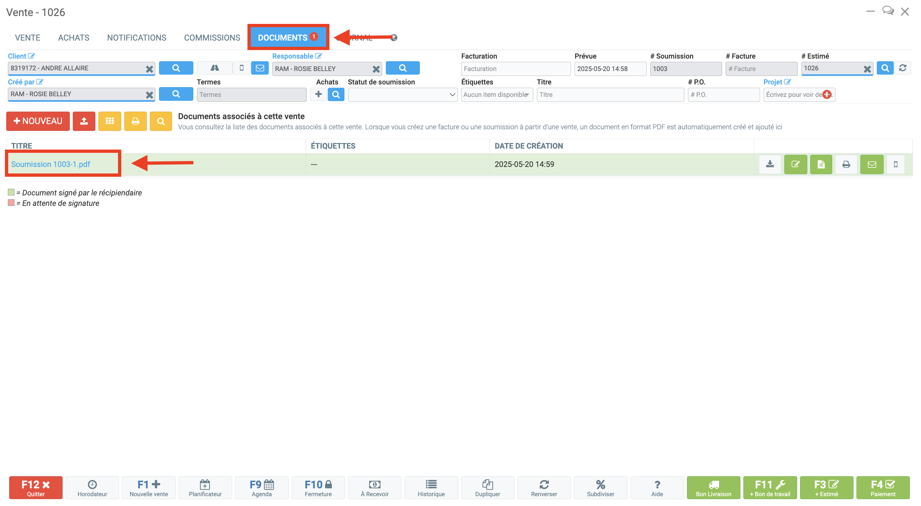Click into the Titre input field

[x=610, y=95]
